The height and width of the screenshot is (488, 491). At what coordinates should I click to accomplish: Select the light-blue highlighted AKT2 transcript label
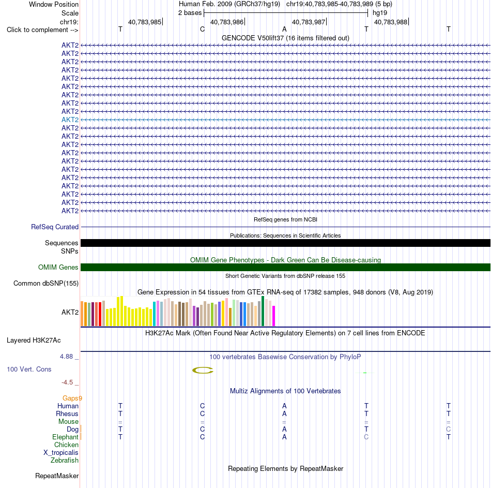tap(70, 120)
